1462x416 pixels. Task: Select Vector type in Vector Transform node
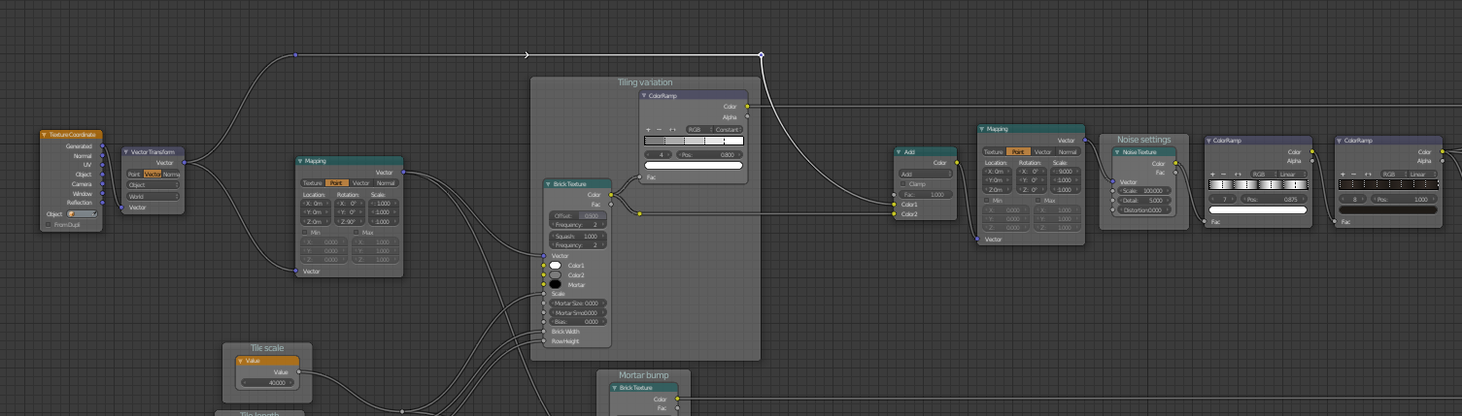tap(153, 174)
